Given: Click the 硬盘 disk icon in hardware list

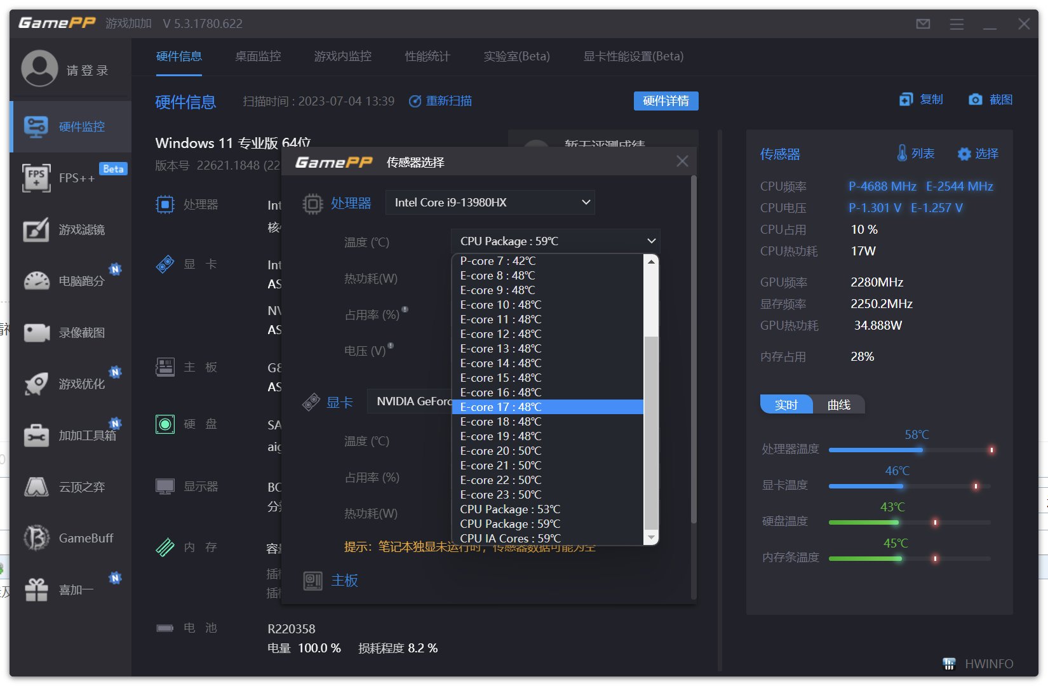Looking at the screenshot, I should (165, 424).
